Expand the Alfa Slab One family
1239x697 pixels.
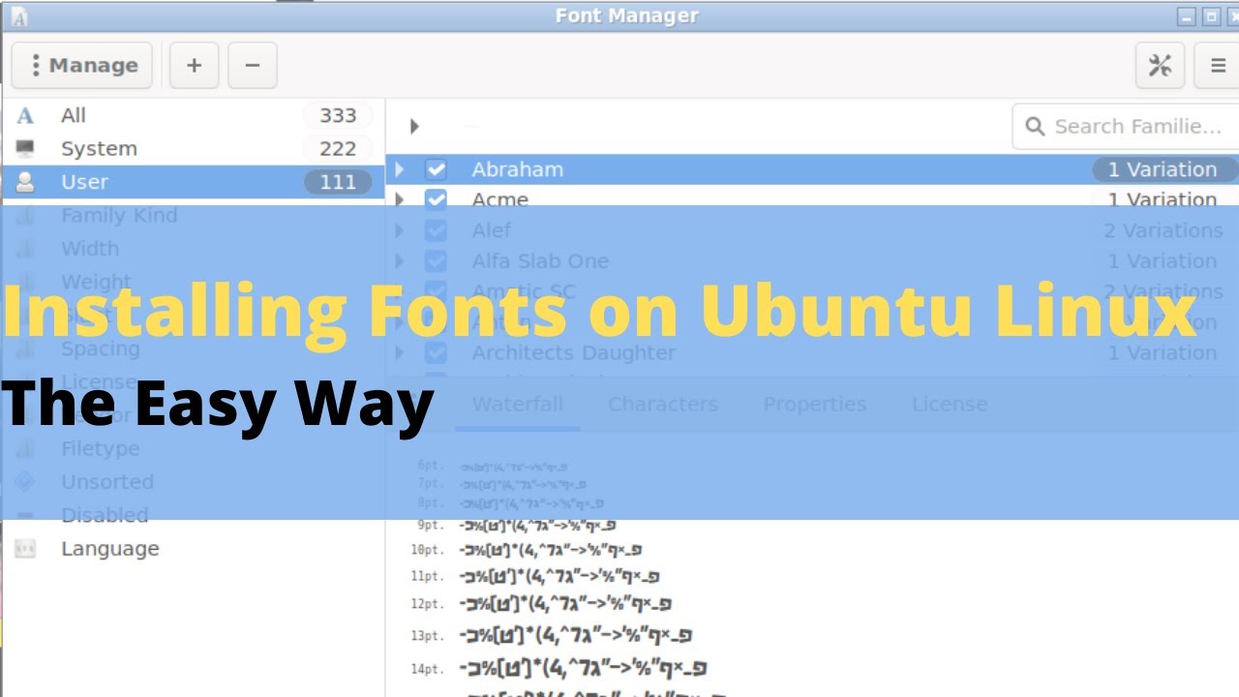400,261
